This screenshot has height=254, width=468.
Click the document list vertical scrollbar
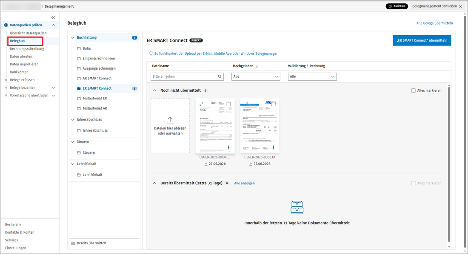pos(448,164)
